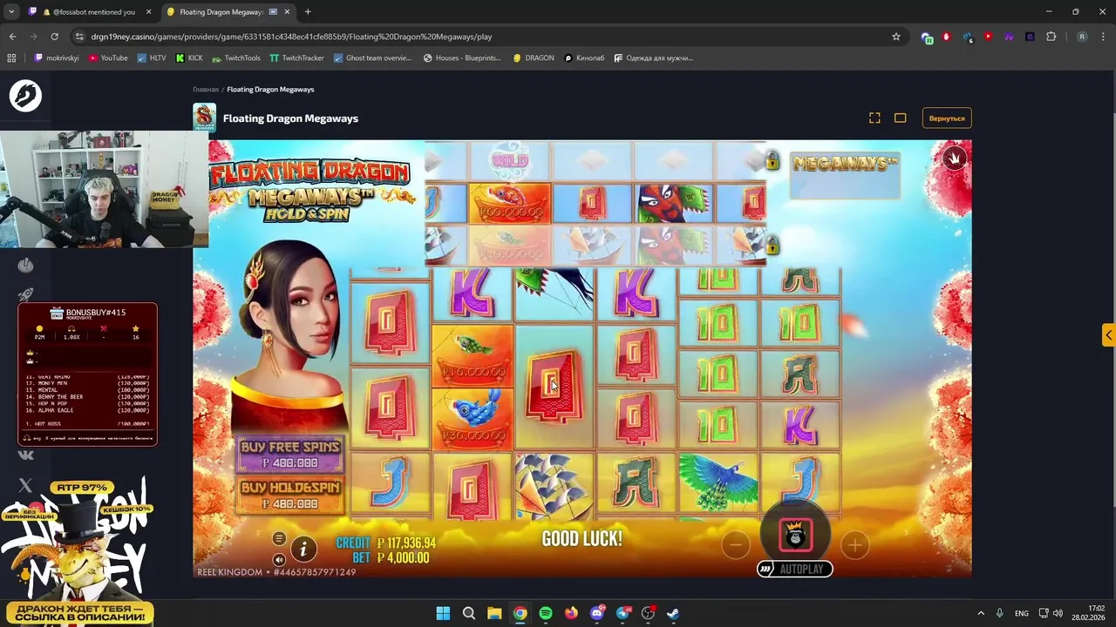This screenshot has height=627, width=1116.
Task: Increase bet with the plus button
Action: 854,545
